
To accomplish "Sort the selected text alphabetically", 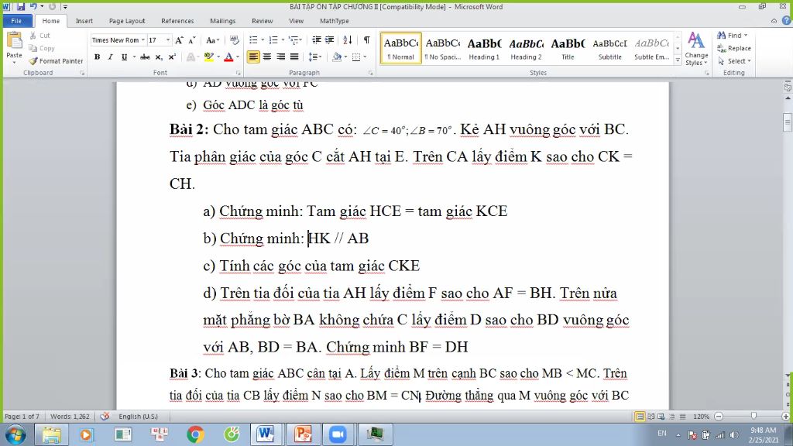I will coord(348,40).
